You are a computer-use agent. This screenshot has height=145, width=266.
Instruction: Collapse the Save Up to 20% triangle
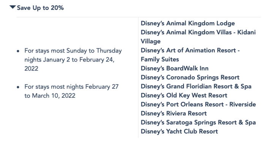(x=13, y=7)
